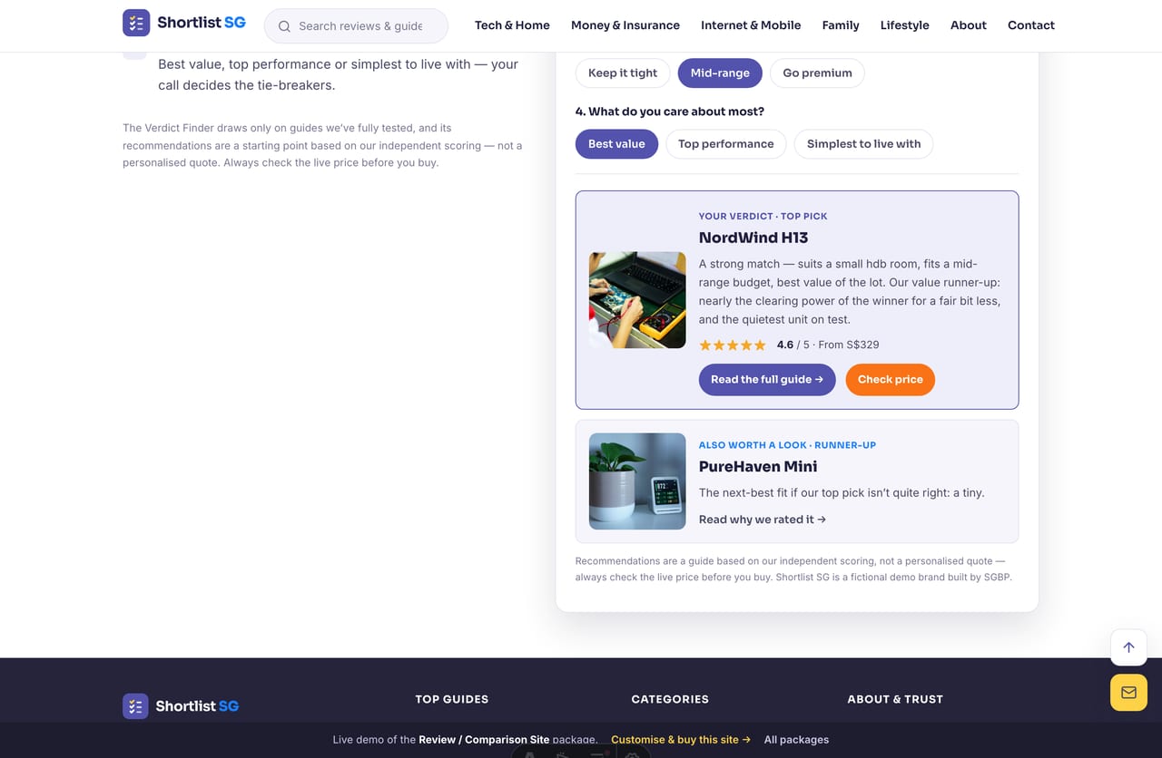Click the scroll-to-top arrow button

click(1128, 647)
